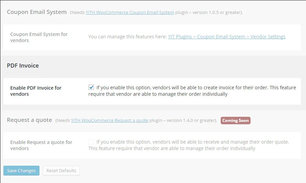Click 'Enable PDF Invoice for vendors' label
Viewport: 306px width, 183px height.
[x=36, y=91]
